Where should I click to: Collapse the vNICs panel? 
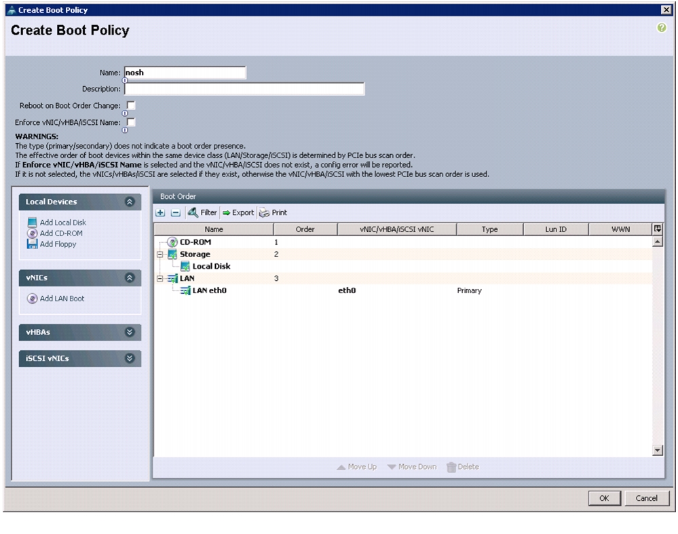pyautogui.click(x=129, y=278)
